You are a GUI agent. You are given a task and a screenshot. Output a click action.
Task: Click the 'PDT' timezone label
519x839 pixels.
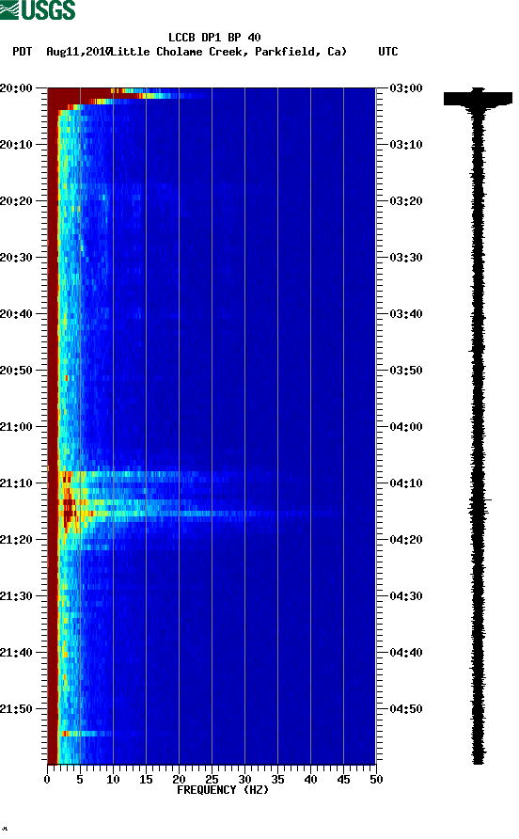(23, 52)
